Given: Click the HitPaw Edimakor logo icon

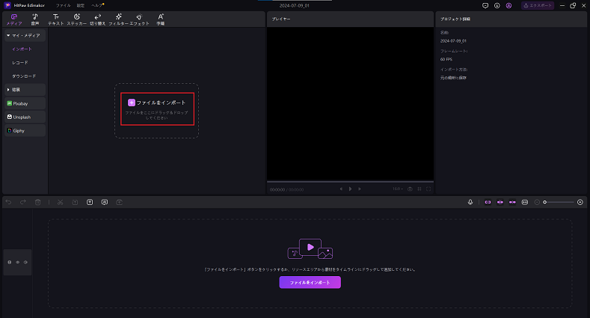Looking at the screenshot, I should point(7,5).
